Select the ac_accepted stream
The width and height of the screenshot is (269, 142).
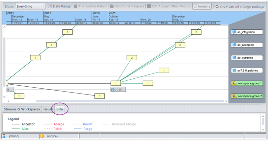point(247,45)
